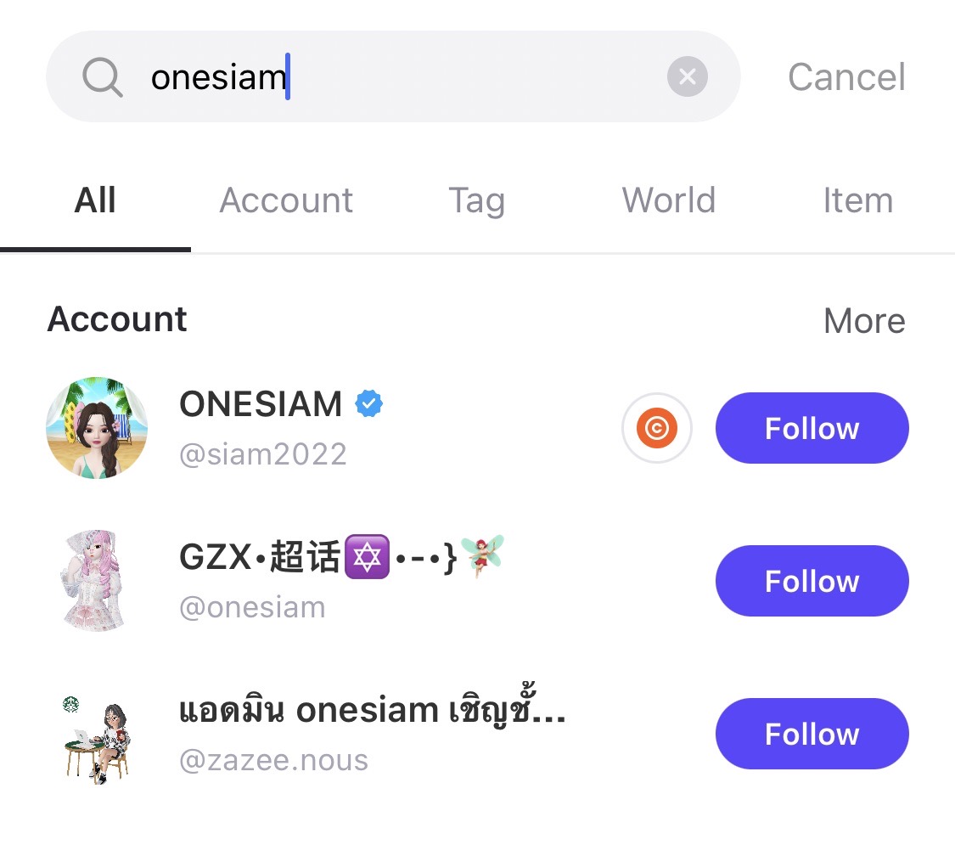
Task: Click ONESIAM verified checkmark badge
Action: pos(368,404)
